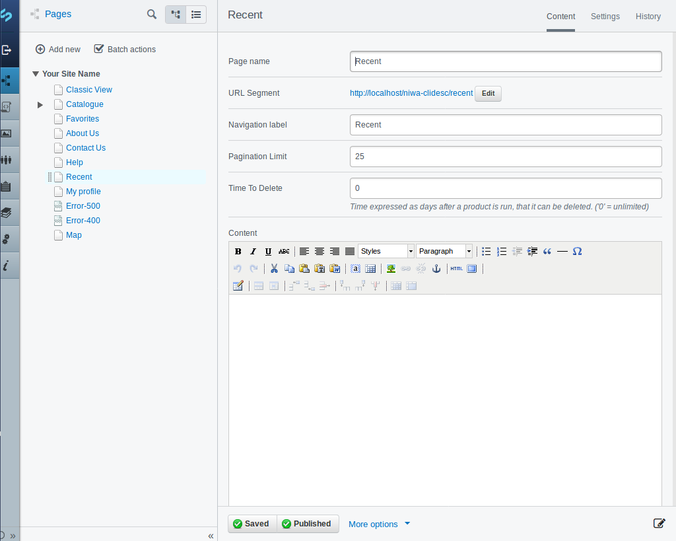Click the insert image icon in the editor
The width and height of the screenshot is (676, 541).
coord(391,269)
